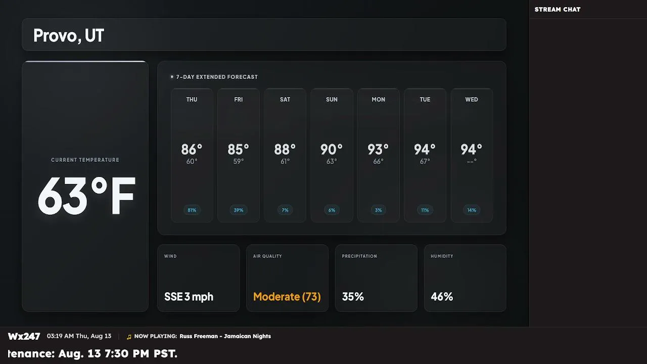Select the Provo, UT location header
Viewport: 647px width, 364px height.
(264, 35)
